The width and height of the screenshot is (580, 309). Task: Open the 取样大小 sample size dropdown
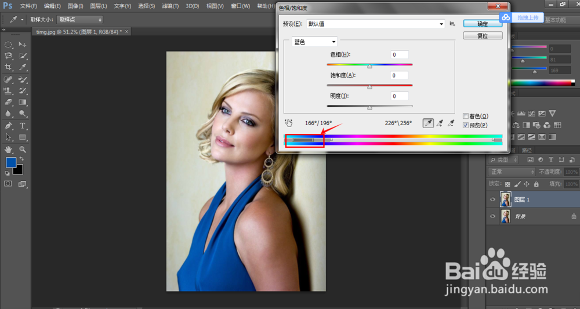point(79,20)
